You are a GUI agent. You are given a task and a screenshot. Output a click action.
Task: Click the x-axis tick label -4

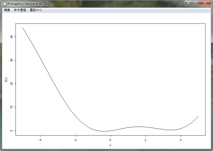40,140
